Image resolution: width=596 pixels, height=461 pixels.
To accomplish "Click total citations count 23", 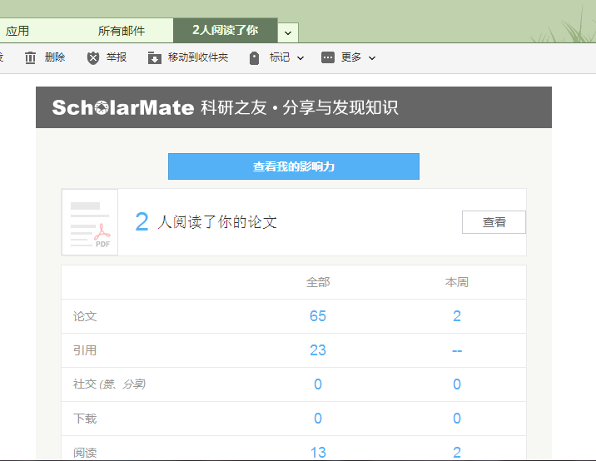I will click(318, 350).
